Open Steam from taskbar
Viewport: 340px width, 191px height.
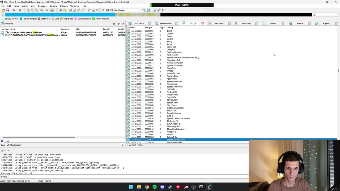click(170, 187)
